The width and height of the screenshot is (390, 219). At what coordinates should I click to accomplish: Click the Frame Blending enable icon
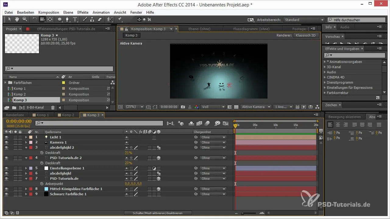click(x=200, y=123)
